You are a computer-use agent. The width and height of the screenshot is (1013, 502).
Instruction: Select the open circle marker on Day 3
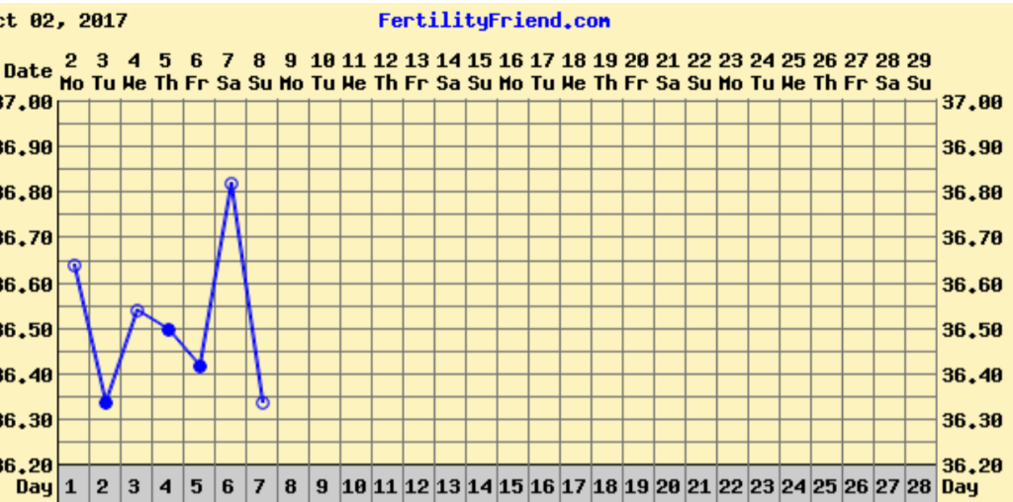pos(138,310)
